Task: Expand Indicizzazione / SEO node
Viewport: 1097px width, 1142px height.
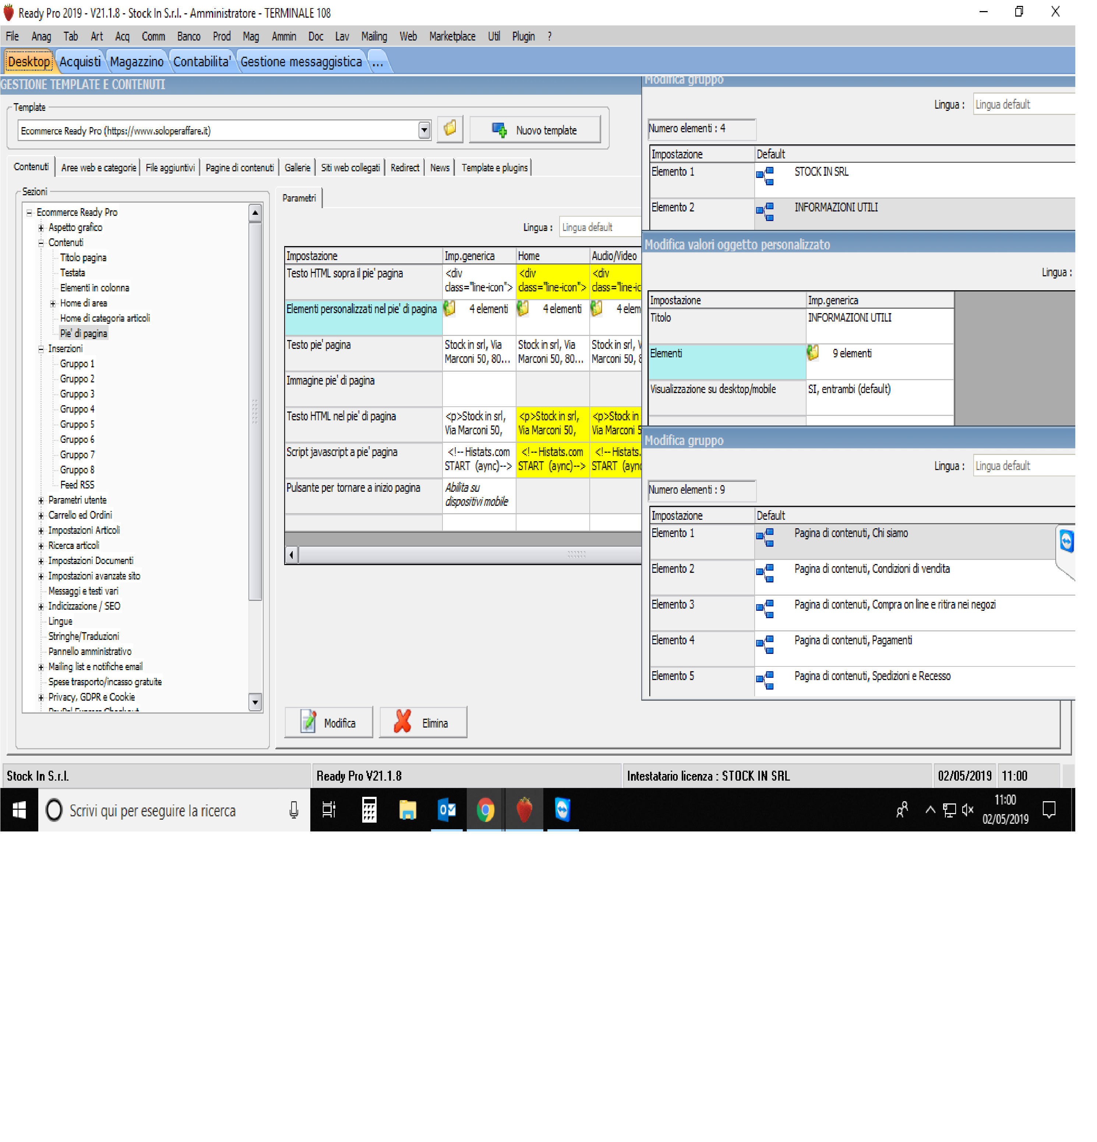Action: pyautogui.click(x=41, y=606)
